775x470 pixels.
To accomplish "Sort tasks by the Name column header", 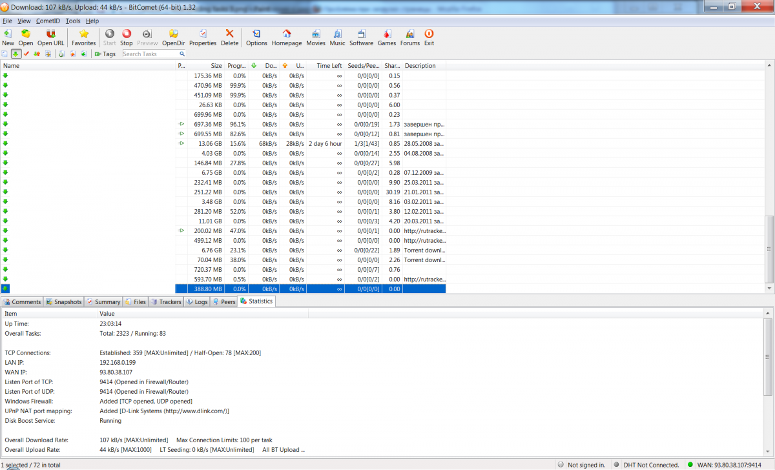I will (x=88, y=66).
